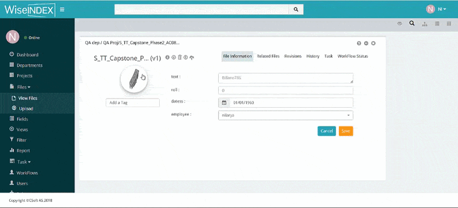
Task: Click the roll input field
Action: point(286,91)
